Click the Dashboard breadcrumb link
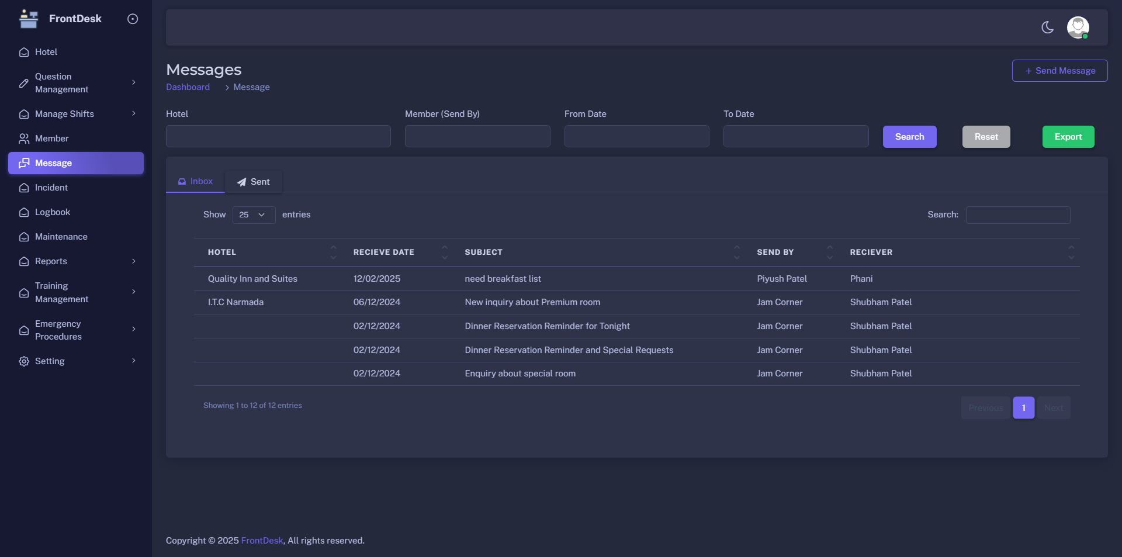 188,87
